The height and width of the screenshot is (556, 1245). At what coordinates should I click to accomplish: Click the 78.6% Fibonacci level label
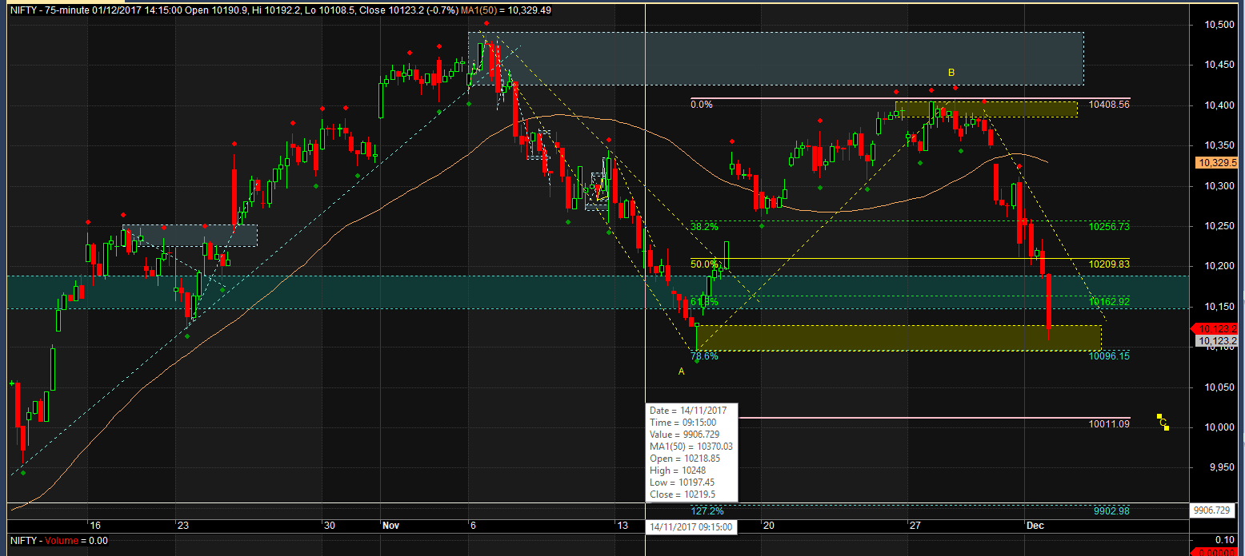click(704, 356)
